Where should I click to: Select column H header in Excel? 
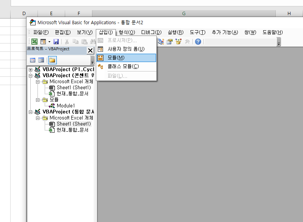click(x=289, y=14)
